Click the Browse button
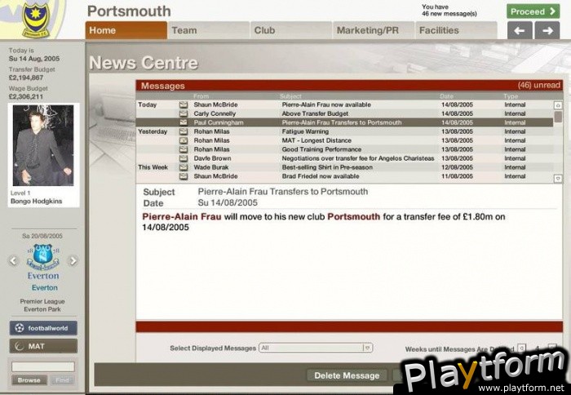Screen dimensions: 571x395 [29, 380]
